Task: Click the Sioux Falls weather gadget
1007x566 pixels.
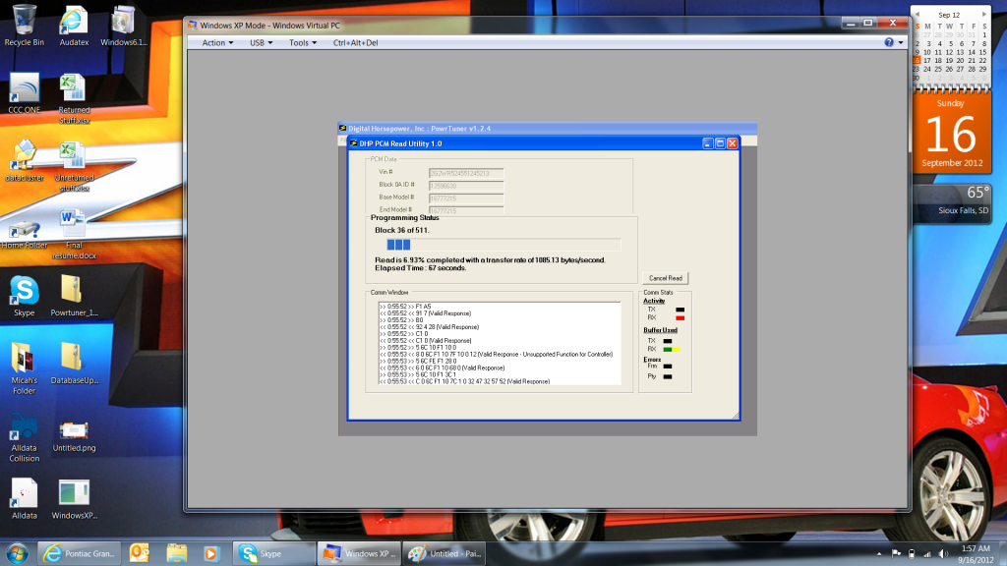Action: pyautogui.click(x=954, y=202)
